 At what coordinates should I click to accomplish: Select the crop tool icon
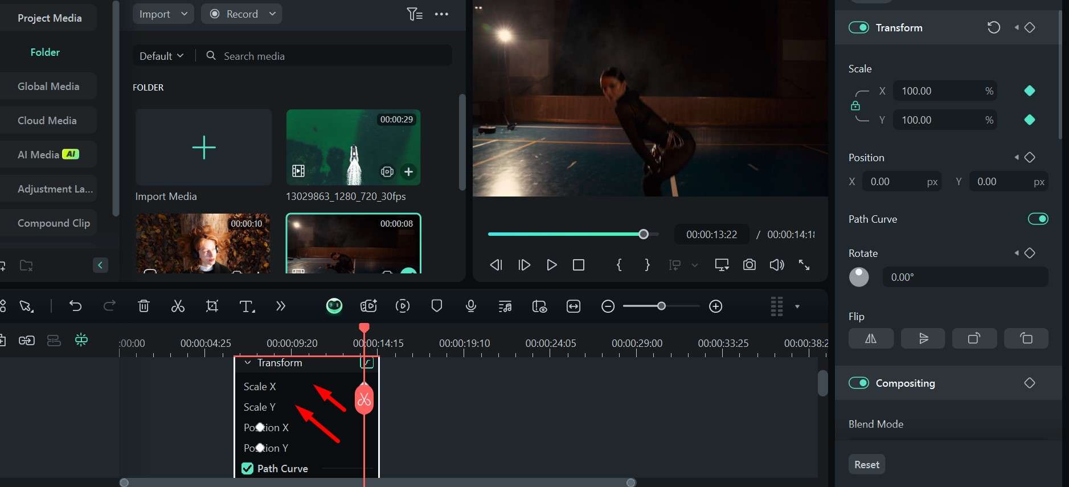(212, 306)
